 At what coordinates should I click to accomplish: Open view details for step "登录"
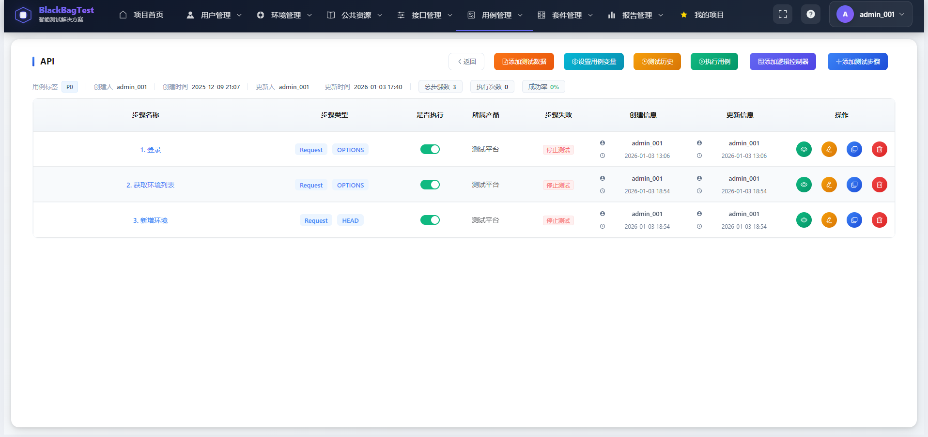[x=804, y=149]
